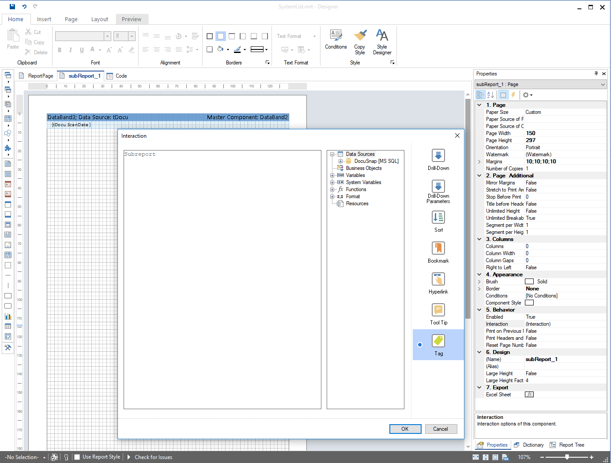Image resolution: width=611 pixels, height=463 pixels.
Task: Expand the Variables tree node
Action: (332, 175)
